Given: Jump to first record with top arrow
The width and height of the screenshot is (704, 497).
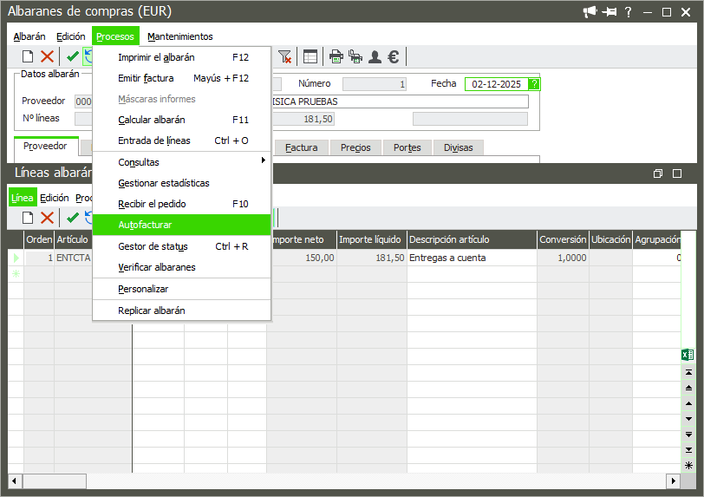Looking at the screenshot, I should point(689,371).
